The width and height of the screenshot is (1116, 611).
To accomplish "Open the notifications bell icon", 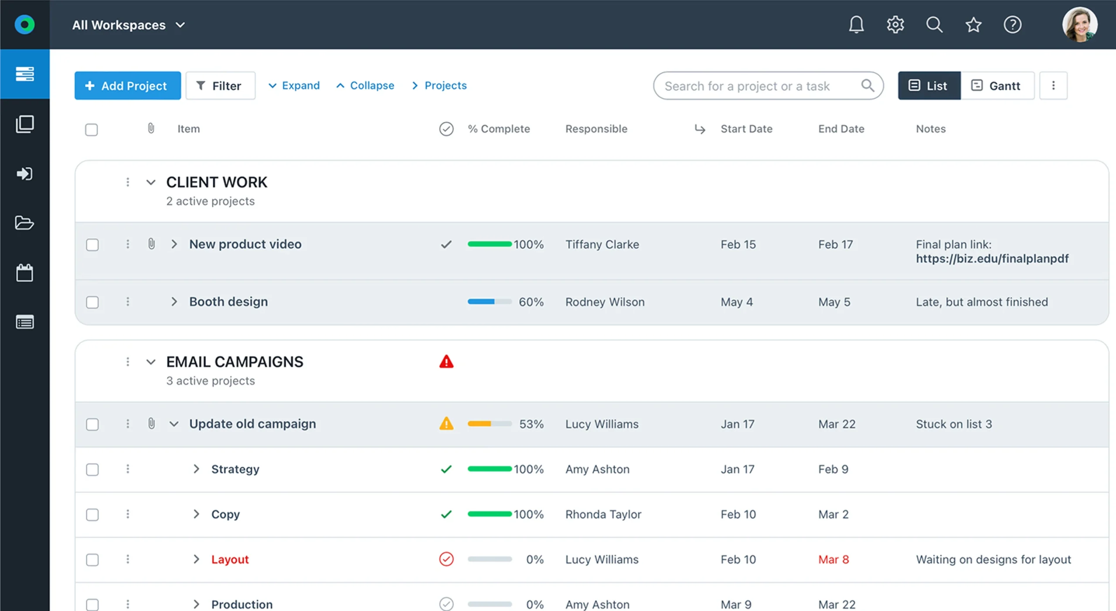I will coord(856,24).
